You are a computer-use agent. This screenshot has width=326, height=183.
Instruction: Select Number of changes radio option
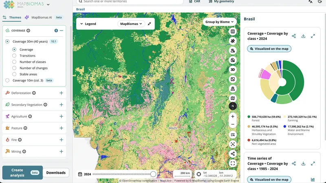[x=14, y=68]
